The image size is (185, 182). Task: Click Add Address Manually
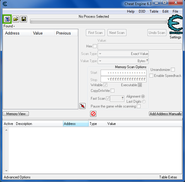tap(165, 114)
